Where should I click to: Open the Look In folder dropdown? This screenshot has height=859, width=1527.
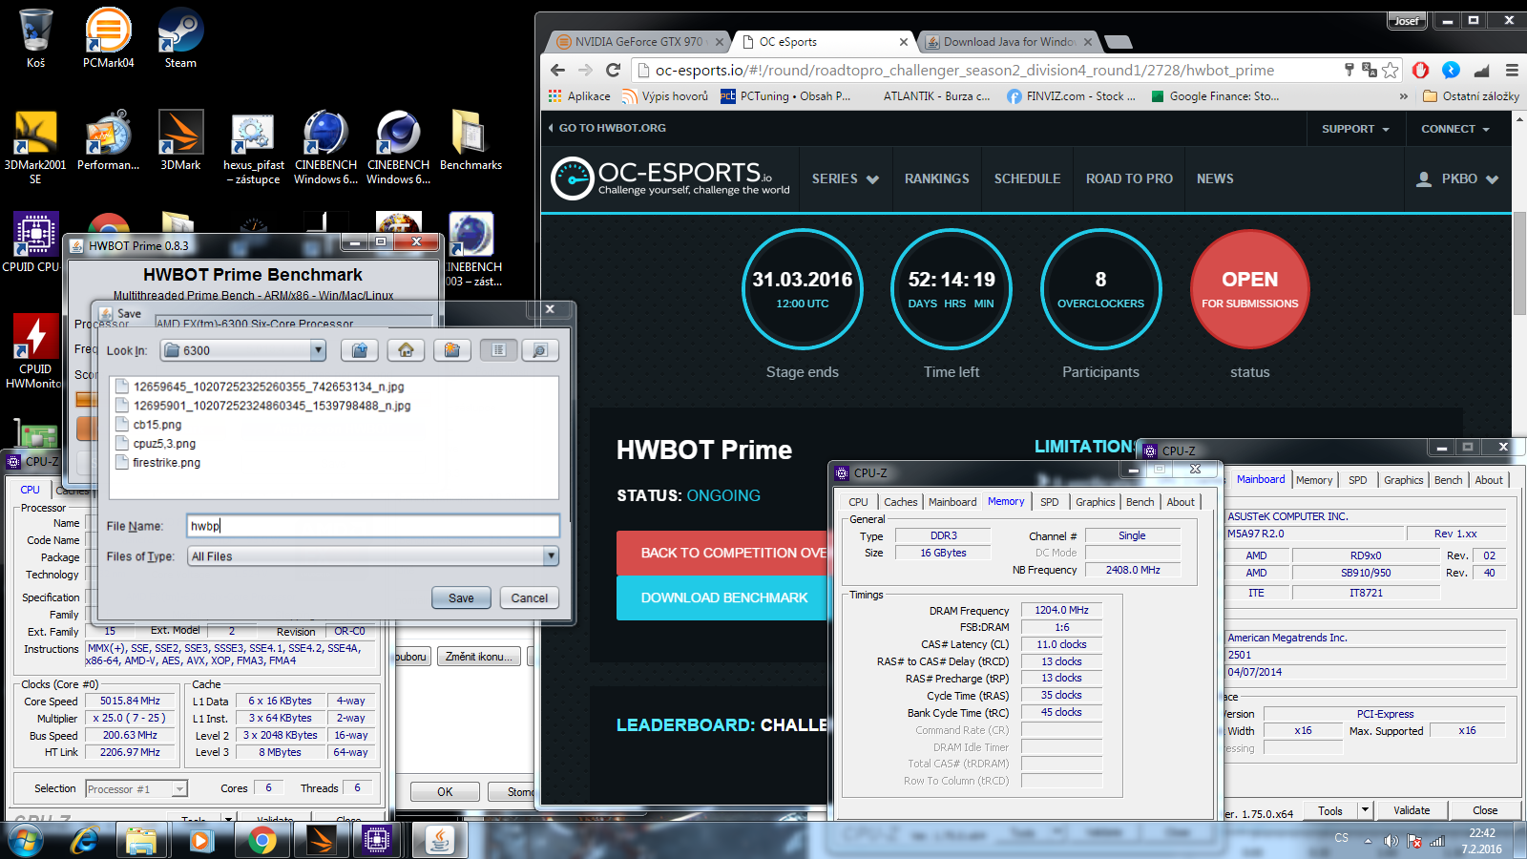click(x=318, y=350)
